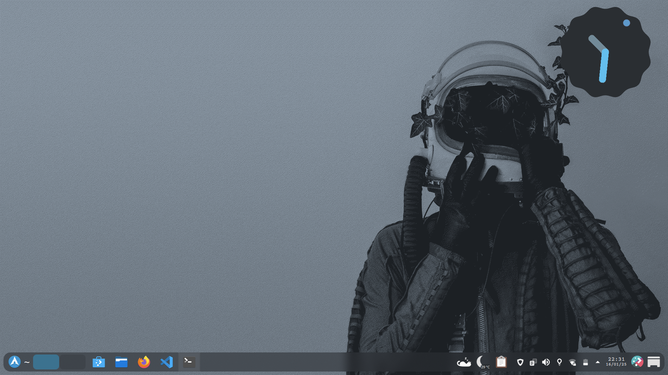Open the battery and power popup
668x375 pixels.
pyautogui.click(x=586, y=362)
